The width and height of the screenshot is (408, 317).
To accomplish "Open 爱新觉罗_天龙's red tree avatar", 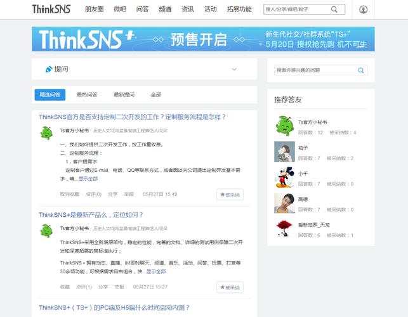I will (284, 228).
